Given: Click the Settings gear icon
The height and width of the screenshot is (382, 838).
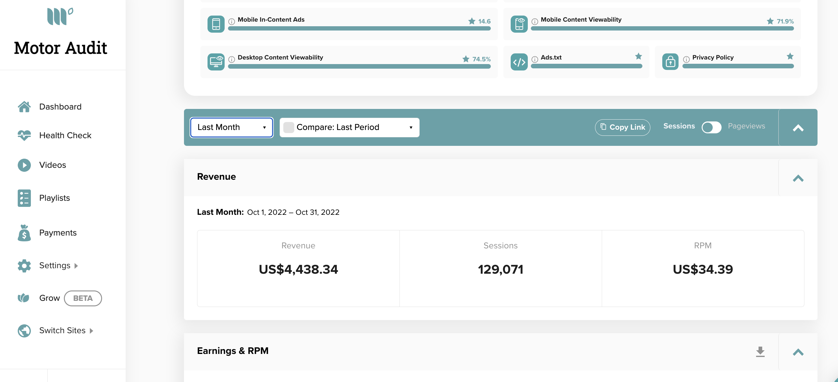Looking at the screenshot, I should coord(24,265).
